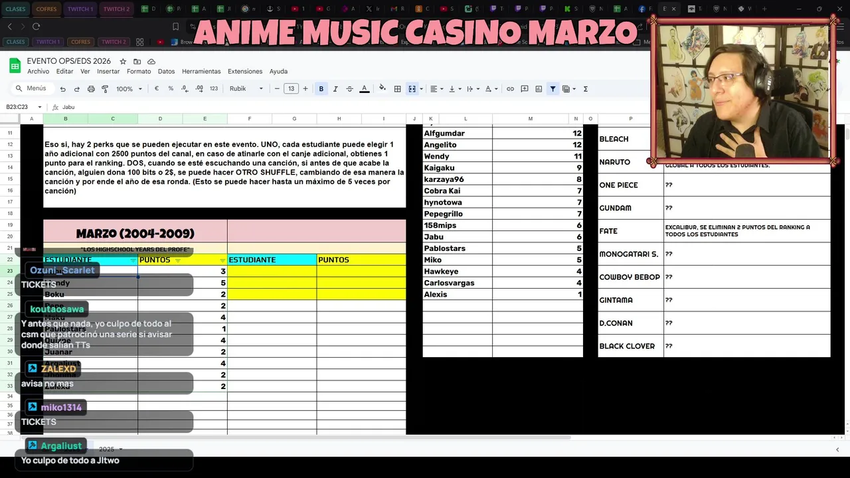Click the Google Sheets home logo
The width and height of the screenshot is (850, 478).
point(15,65)
